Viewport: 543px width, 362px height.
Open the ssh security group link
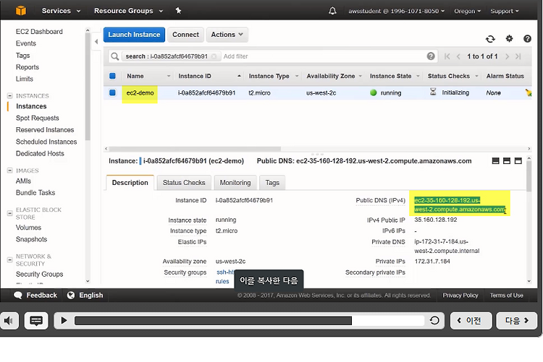[x=225, y=272]
